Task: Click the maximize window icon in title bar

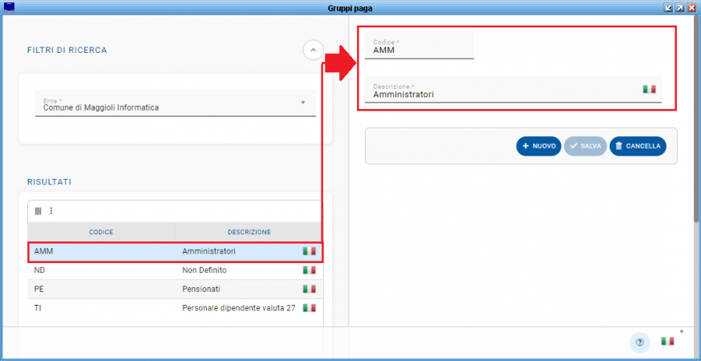Action: click(x=680, y=7)
